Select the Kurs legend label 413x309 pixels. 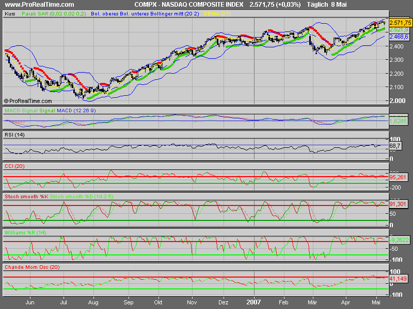tap(10, 14)
